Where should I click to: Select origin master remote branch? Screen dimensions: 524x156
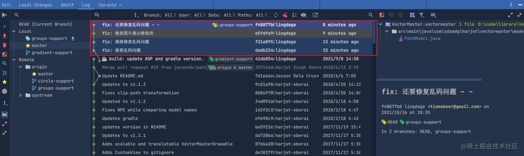click(46, 74)
